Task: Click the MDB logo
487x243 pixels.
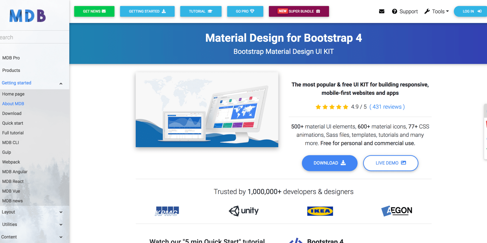Action: coord(27,16)
